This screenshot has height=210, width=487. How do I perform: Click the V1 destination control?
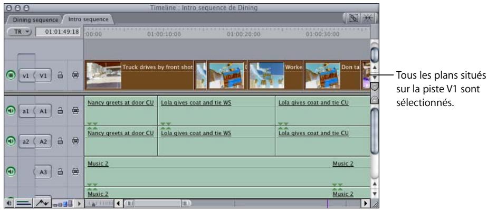pyautogui.click(x=43, y=76)
